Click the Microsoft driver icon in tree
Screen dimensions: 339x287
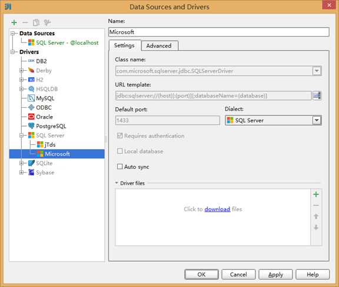point(40,154)
